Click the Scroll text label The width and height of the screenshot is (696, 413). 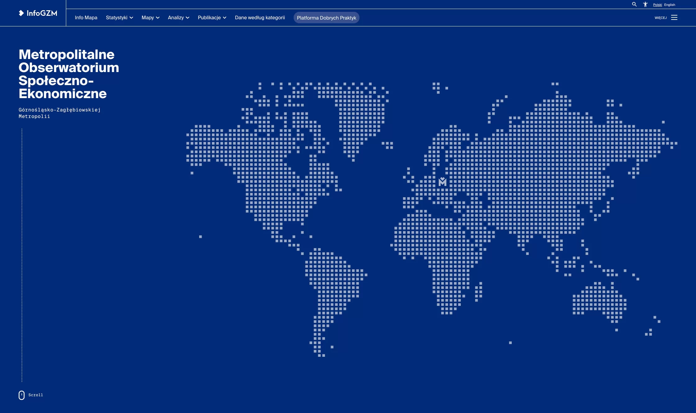point(36,395)
